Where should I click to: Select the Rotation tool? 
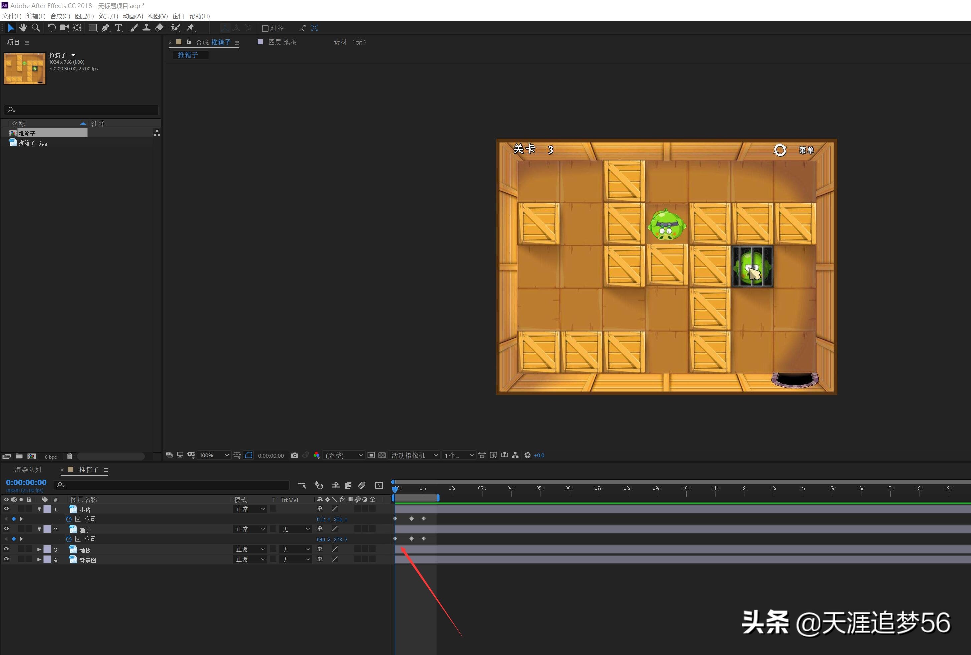point(51,28)
